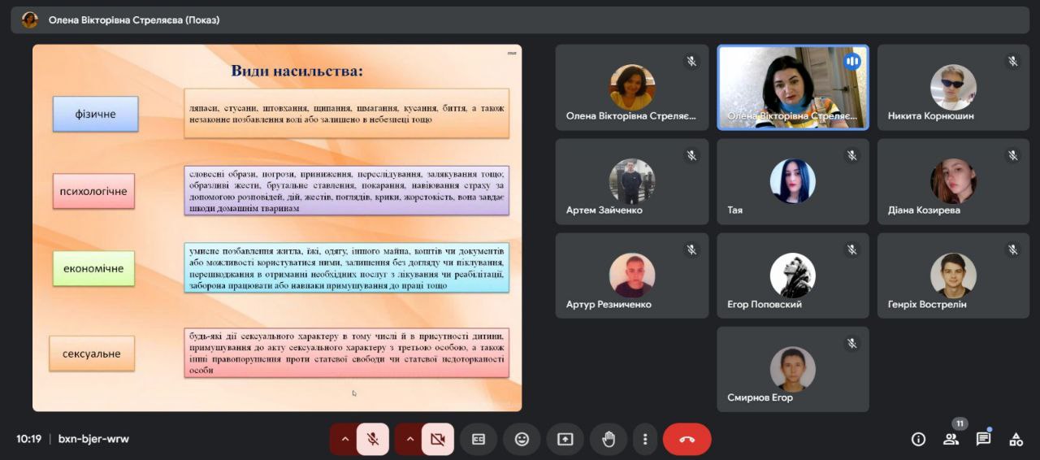
Task: Open the activities icon
Action: [x=1016, y=439]
